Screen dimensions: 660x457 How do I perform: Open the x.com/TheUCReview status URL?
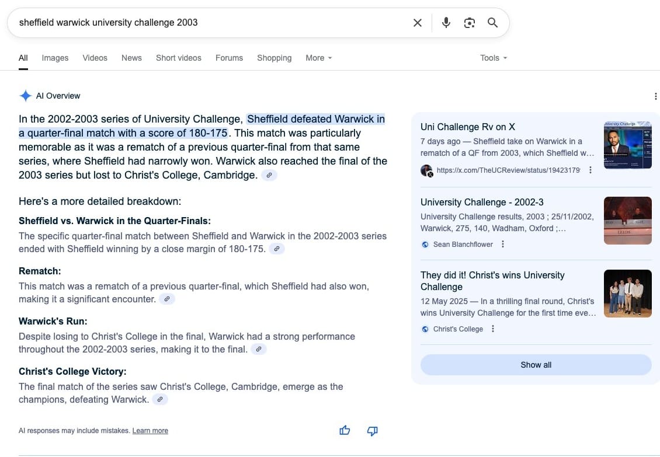508,170
